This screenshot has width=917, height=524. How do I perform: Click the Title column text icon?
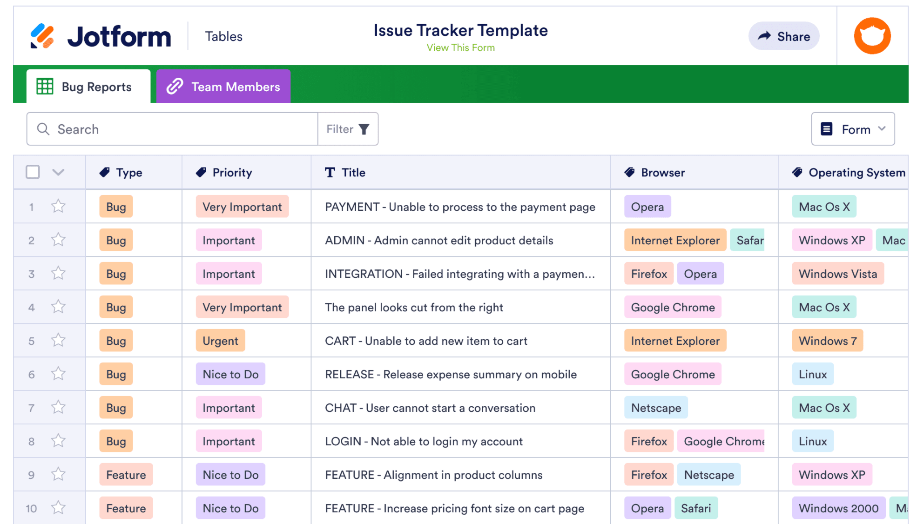point(330,173)
